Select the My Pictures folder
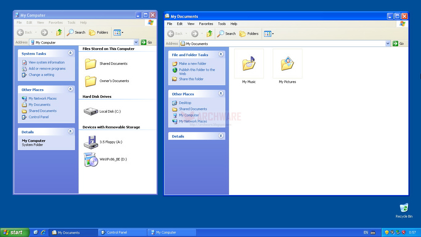 coord(288,66)
